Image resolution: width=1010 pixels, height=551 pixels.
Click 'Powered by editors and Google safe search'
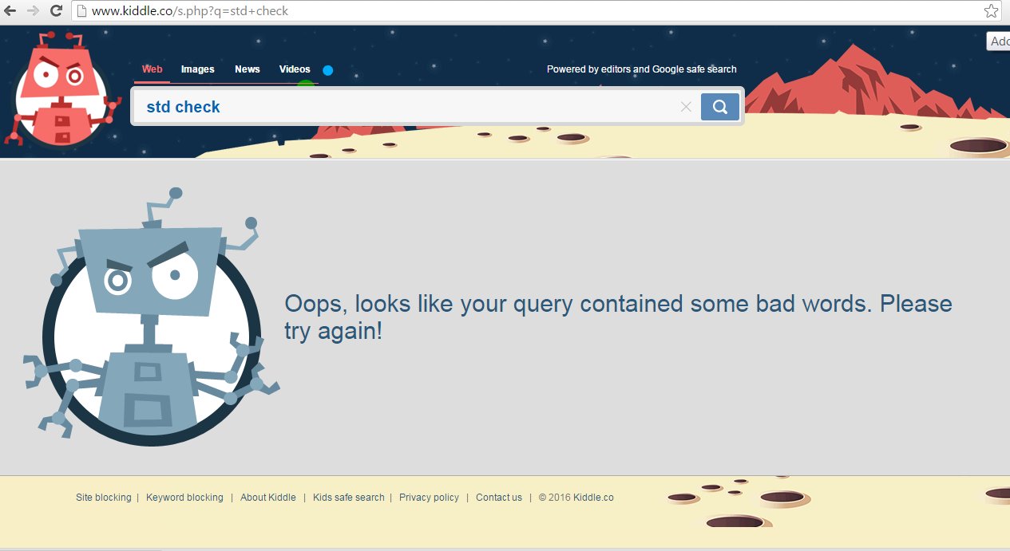coord(642,69)
